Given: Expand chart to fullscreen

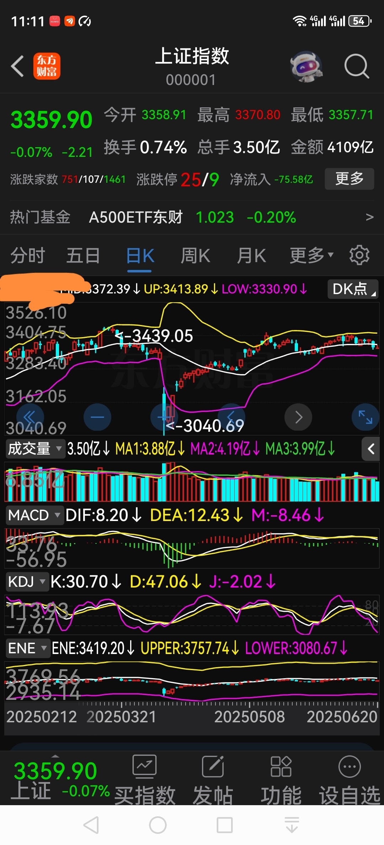Looking at the screenshot, I should pos(365,417).
